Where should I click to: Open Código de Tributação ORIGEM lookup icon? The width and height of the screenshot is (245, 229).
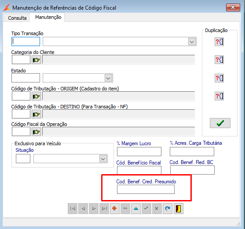(36, 96)
